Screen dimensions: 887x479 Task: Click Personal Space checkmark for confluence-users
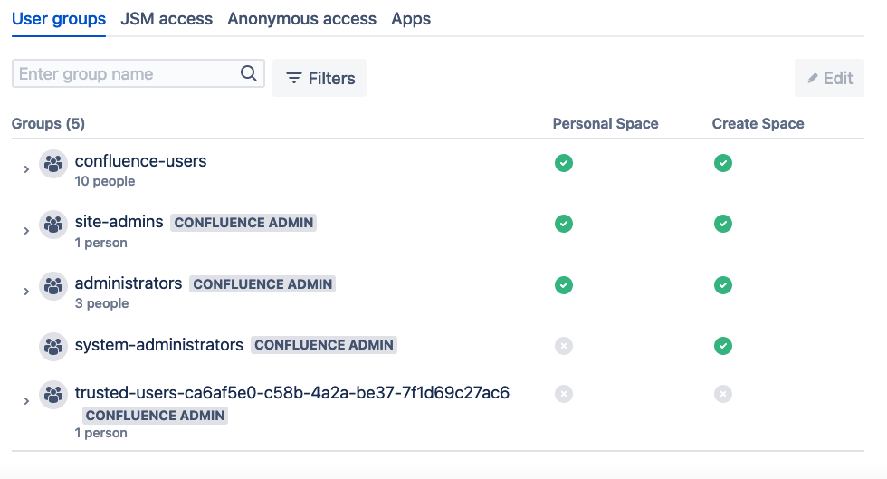click(564, 163)
